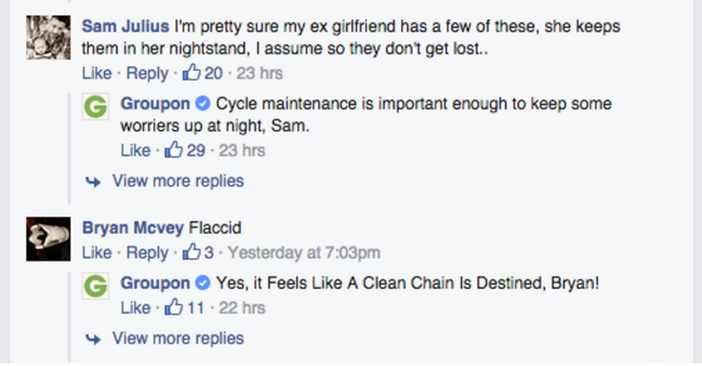Click Groupon logo icon on the reply to Bryan

click(96, 286)
